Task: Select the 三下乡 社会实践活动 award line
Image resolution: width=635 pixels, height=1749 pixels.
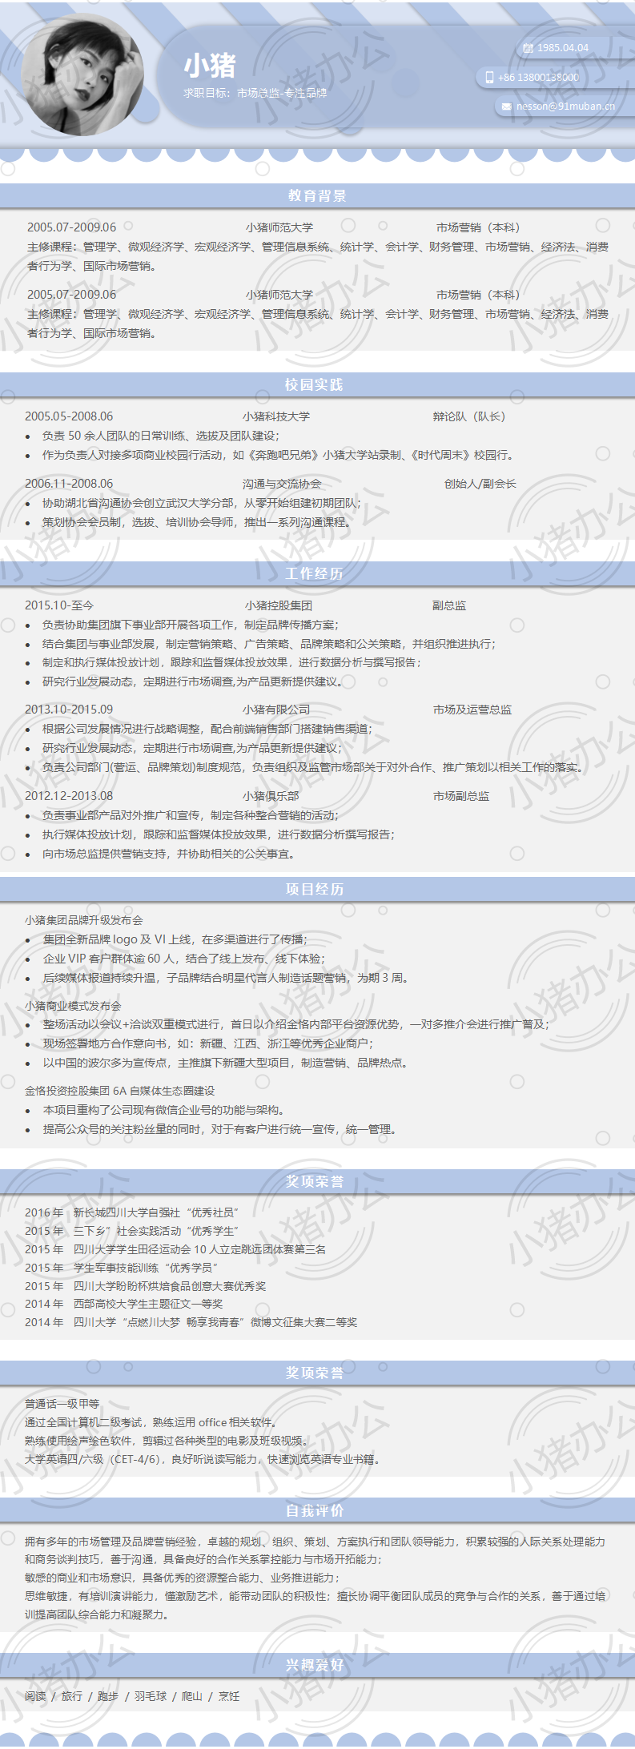Action: pos(132,1231)
